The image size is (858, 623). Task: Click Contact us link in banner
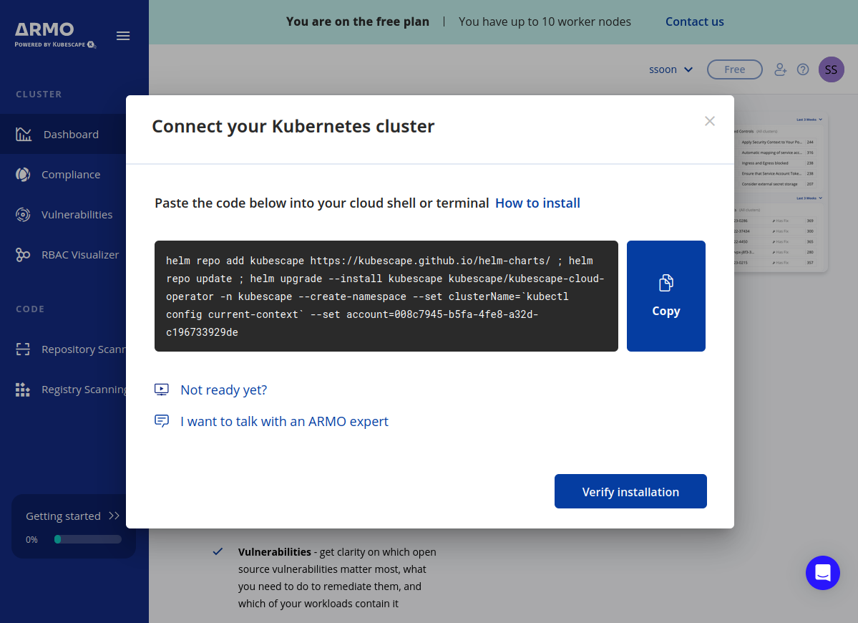point(694,22)
